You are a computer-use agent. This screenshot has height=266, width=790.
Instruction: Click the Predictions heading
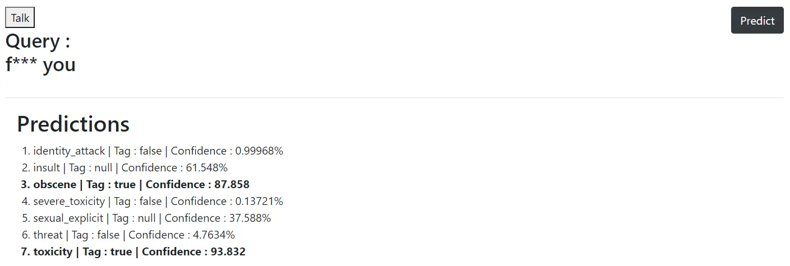point(74,124)
